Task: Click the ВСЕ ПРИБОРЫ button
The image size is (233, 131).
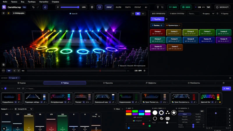Action: pyautogui.click(x=158, y=14)
